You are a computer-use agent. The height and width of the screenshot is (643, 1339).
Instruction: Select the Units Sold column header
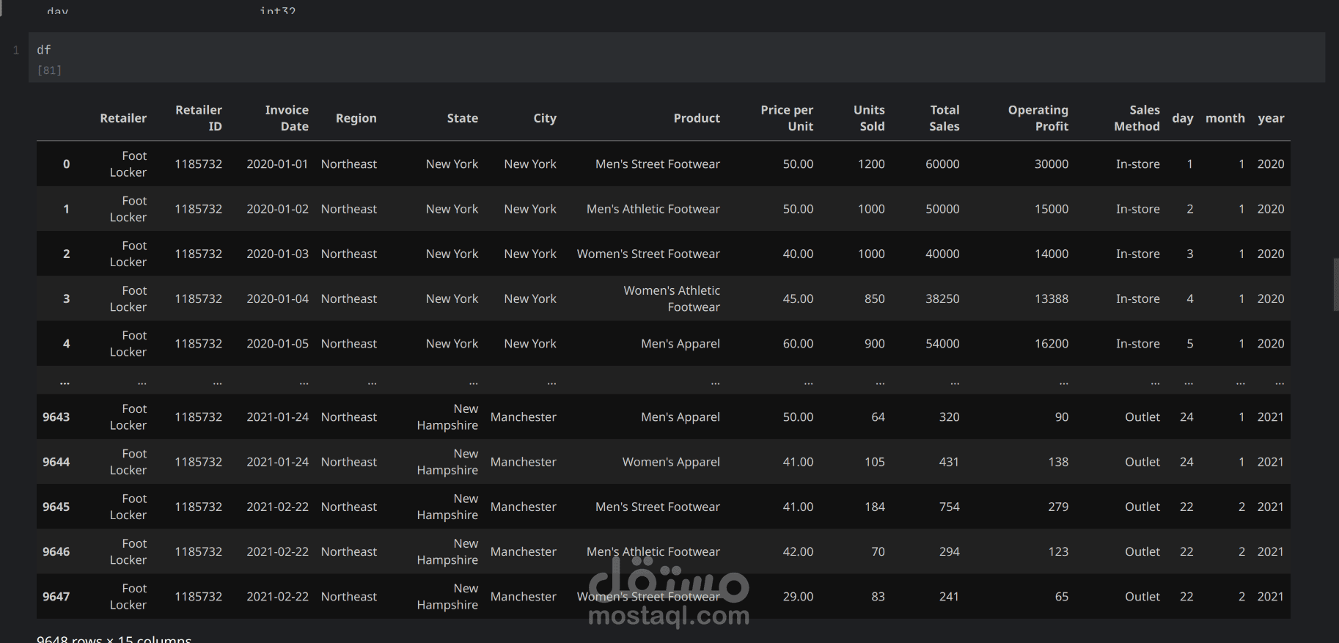pos(869,118)
